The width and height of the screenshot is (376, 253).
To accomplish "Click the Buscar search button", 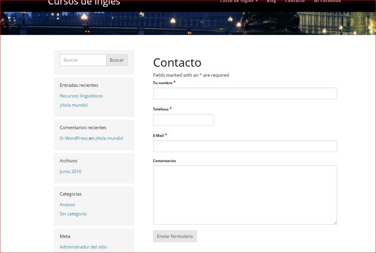I will [117, 60].
